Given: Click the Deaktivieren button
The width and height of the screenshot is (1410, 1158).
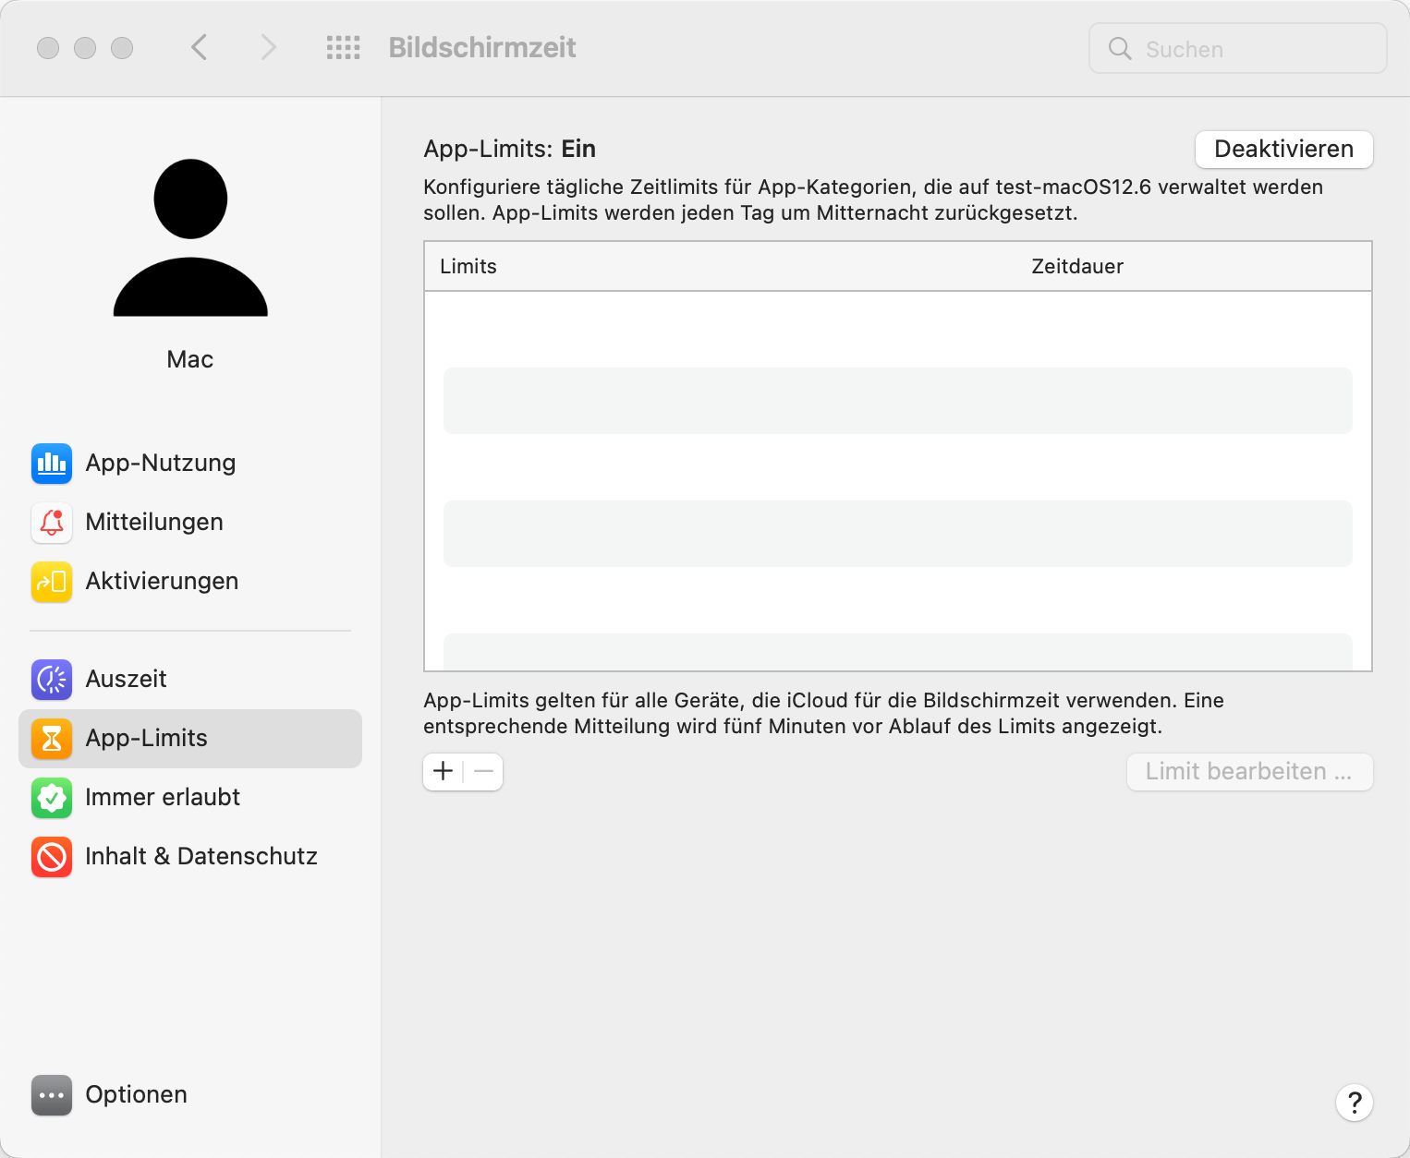Looking at the screenshot, I should pos(1284,149).
